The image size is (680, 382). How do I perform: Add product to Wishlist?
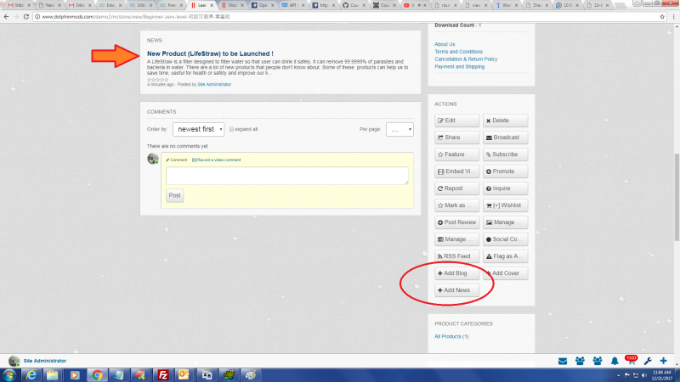point(505,205)
